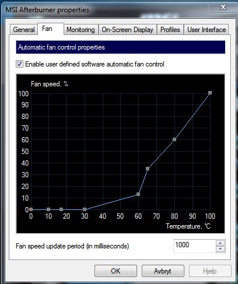Click the 'Fan speed, %' axis label
Viewport: 238px width, 284px height.
(50, 84)
